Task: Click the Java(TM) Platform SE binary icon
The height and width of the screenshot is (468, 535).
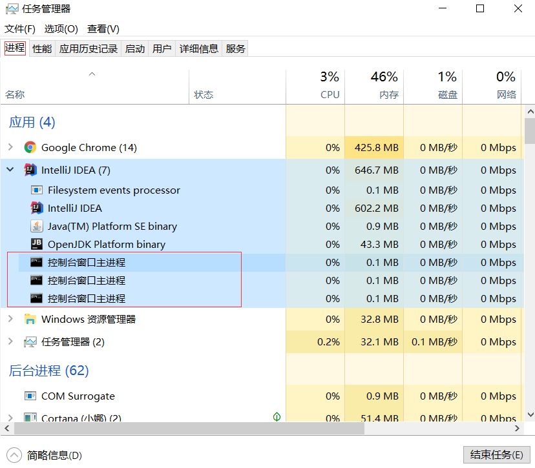Action: [37, 226]
